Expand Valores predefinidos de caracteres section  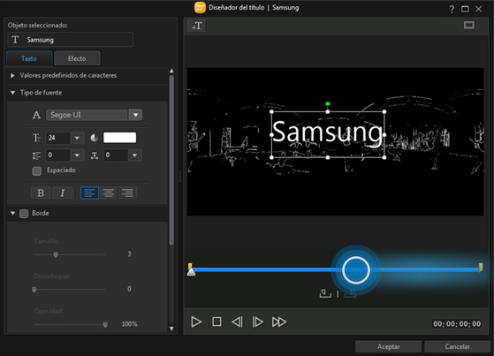[12, 76]
